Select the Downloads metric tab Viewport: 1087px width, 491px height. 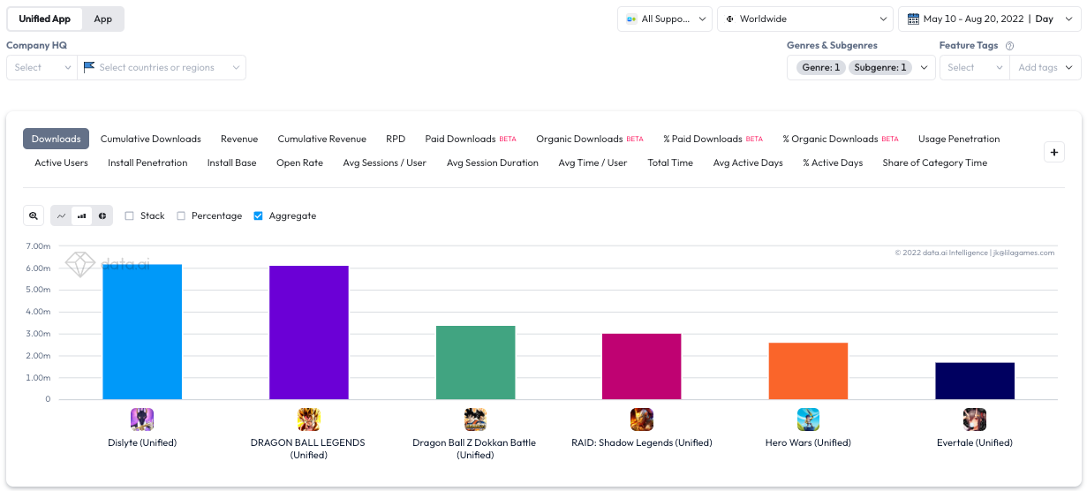pyautogui.click(x=57, y=139)
